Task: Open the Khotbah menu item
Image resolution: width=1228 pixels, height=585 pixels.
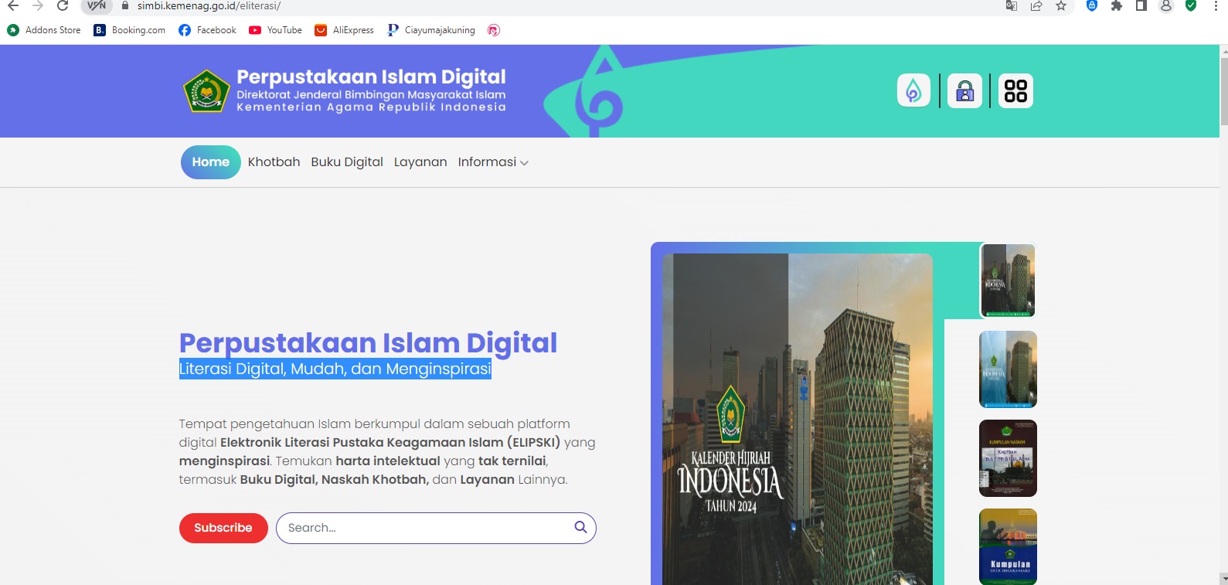Action: pos(274,162)
